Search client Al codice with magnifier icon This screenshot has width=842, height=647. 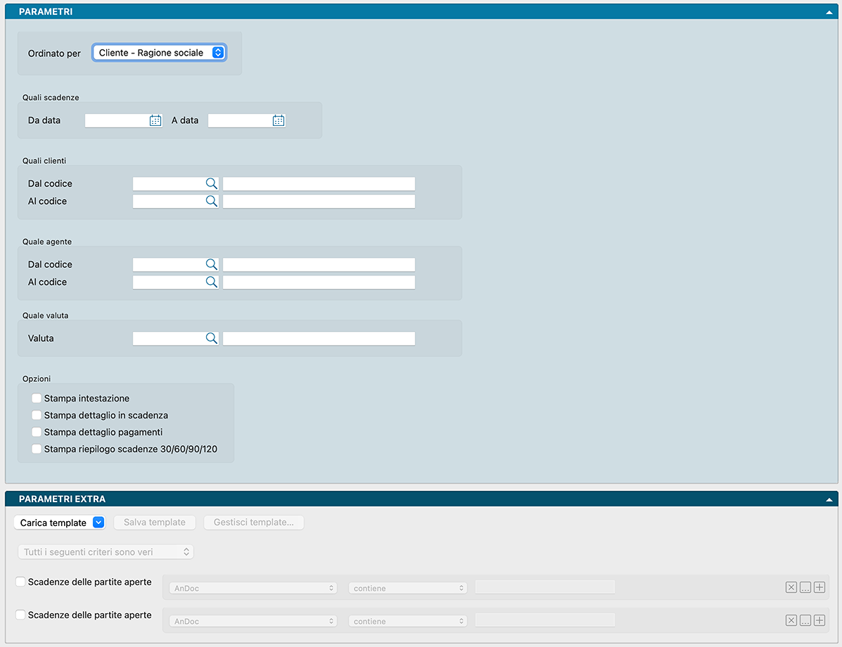tap(211, 201)
